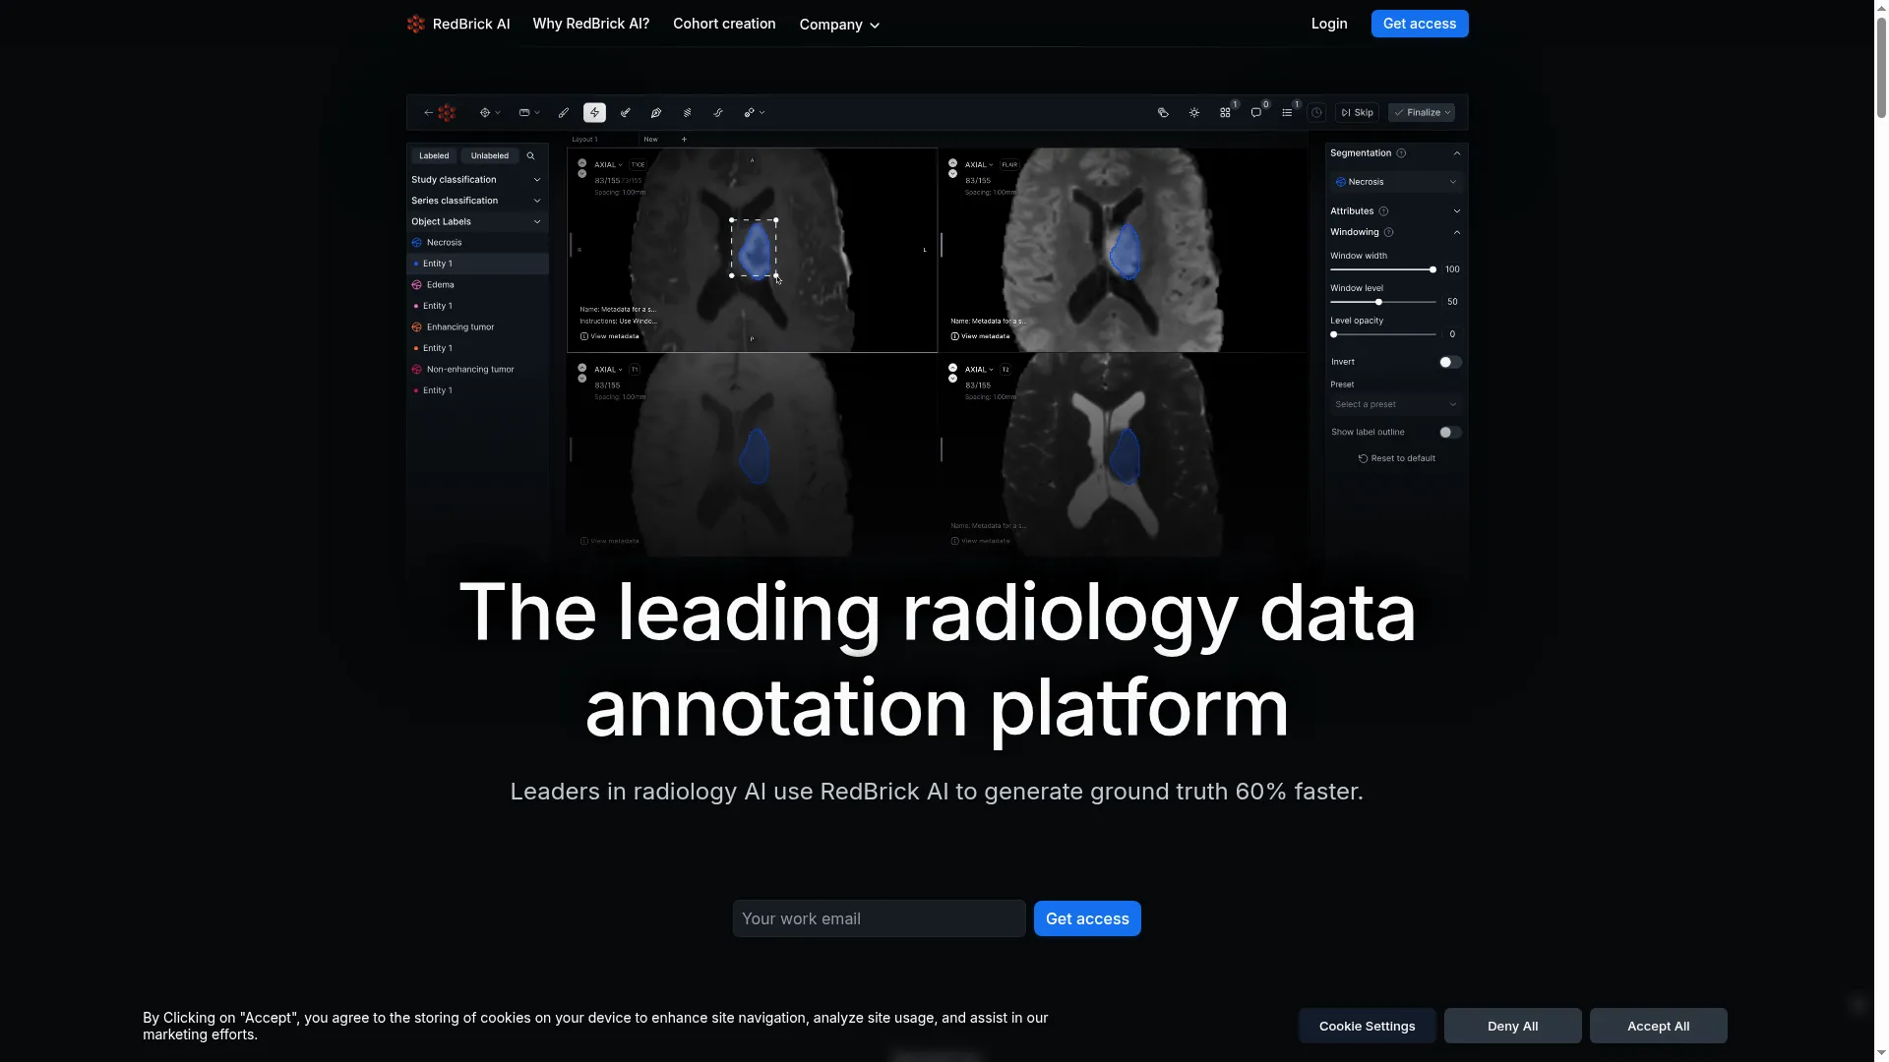
Task: Open Cookie Settings
Action: pos(1368,1026)
